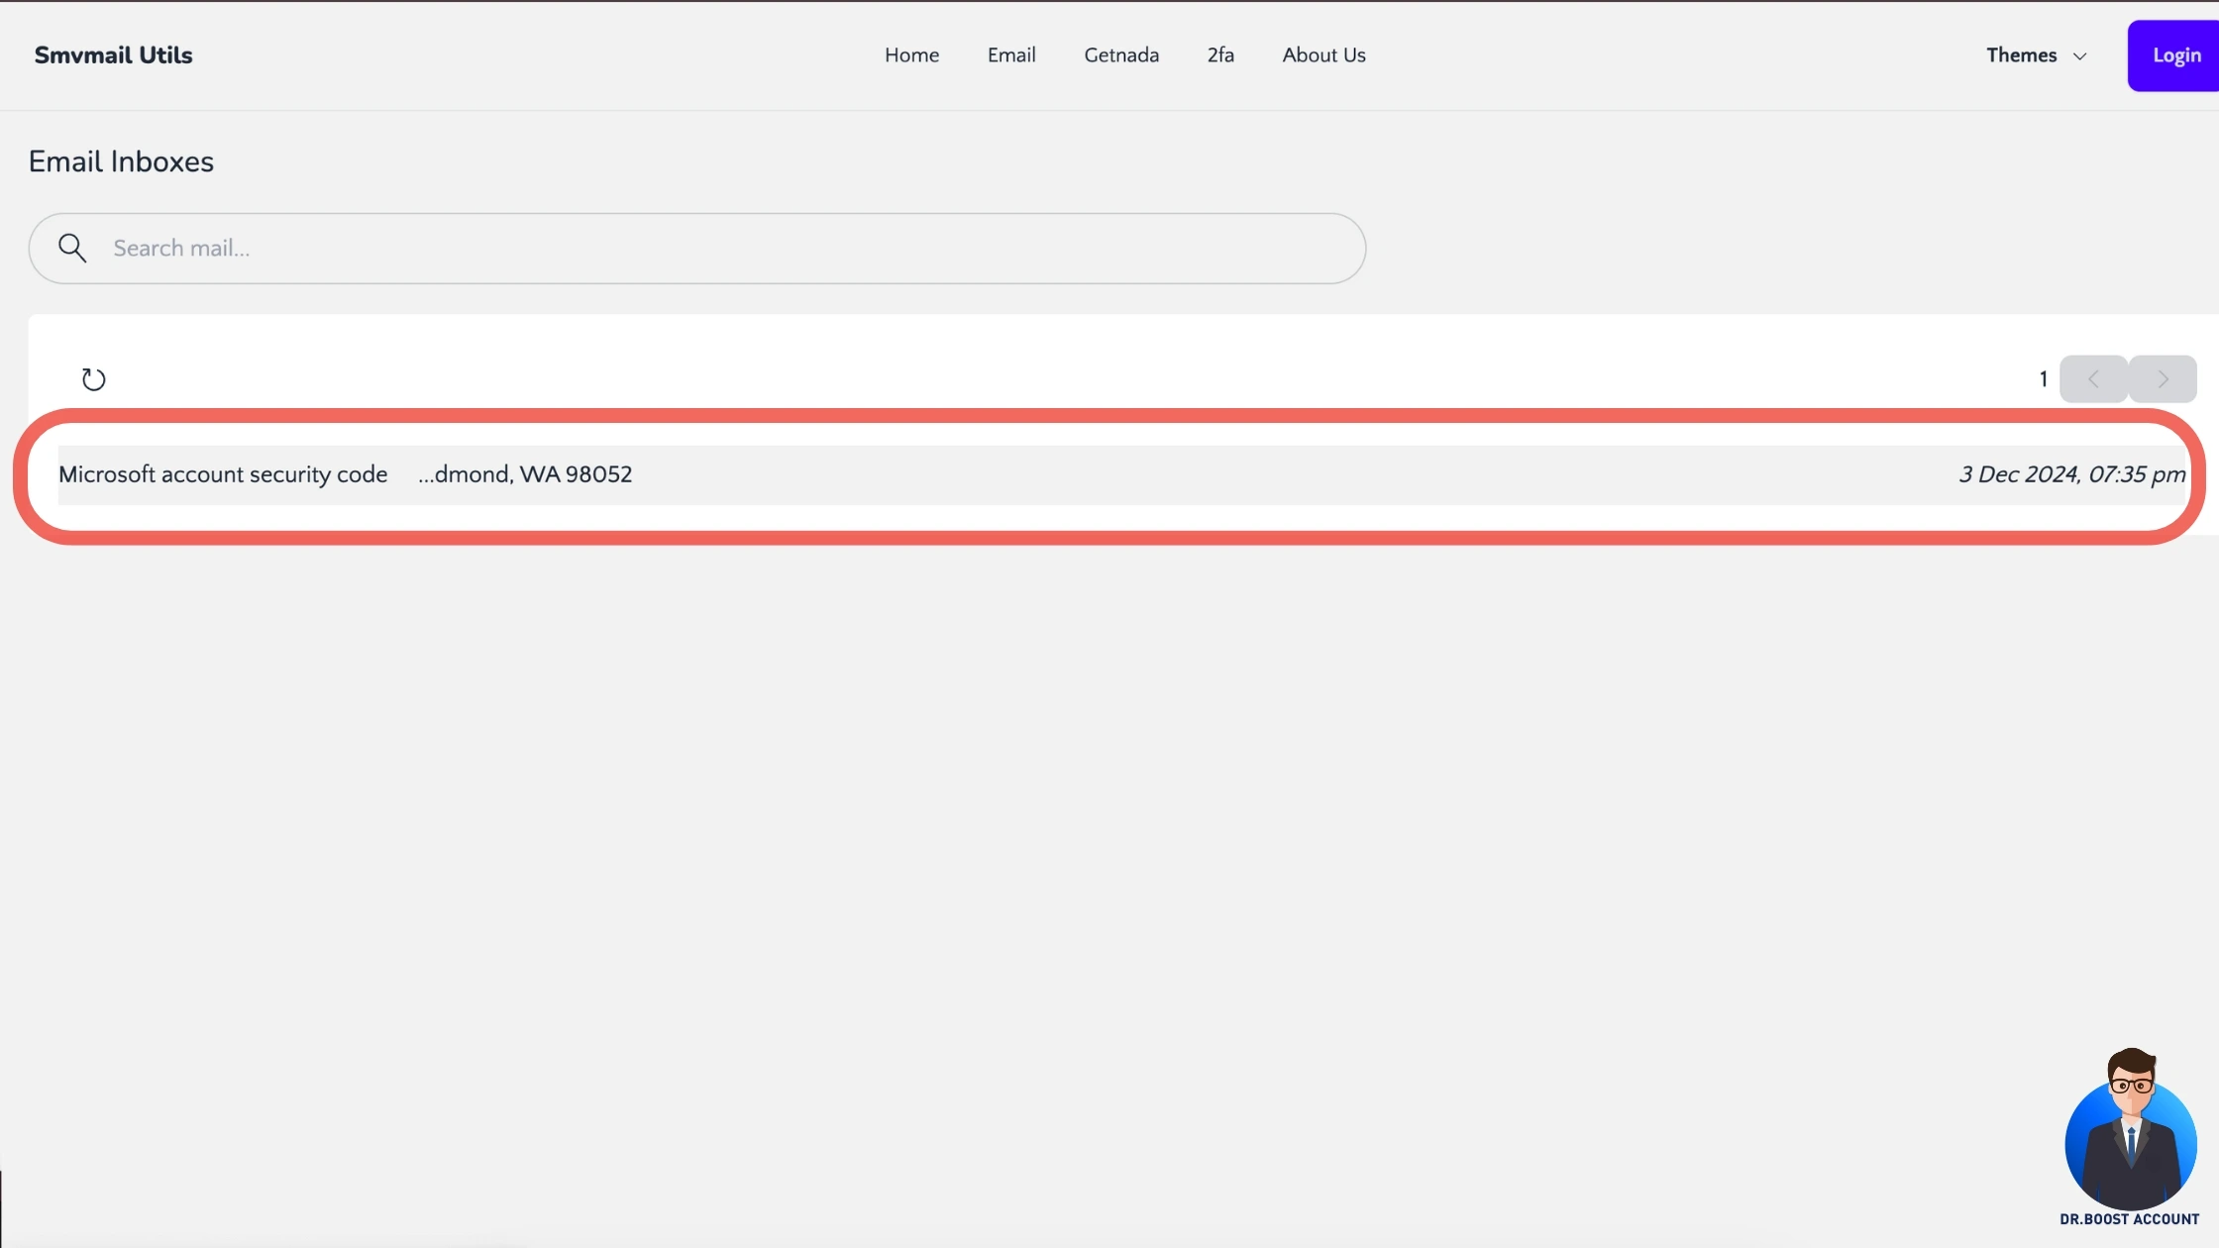Screen dimensions: 2219x1248
Task: Click the refresh inbox icon
Action: (93, 379)
